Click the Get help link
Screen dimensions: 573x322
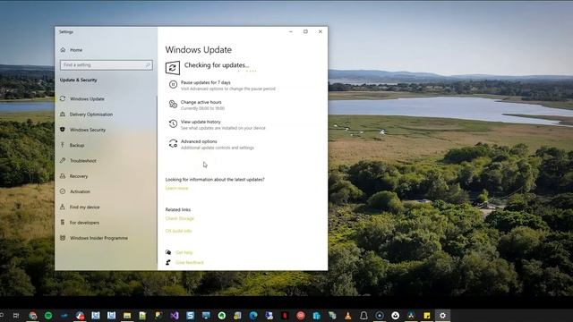[184, 252]
